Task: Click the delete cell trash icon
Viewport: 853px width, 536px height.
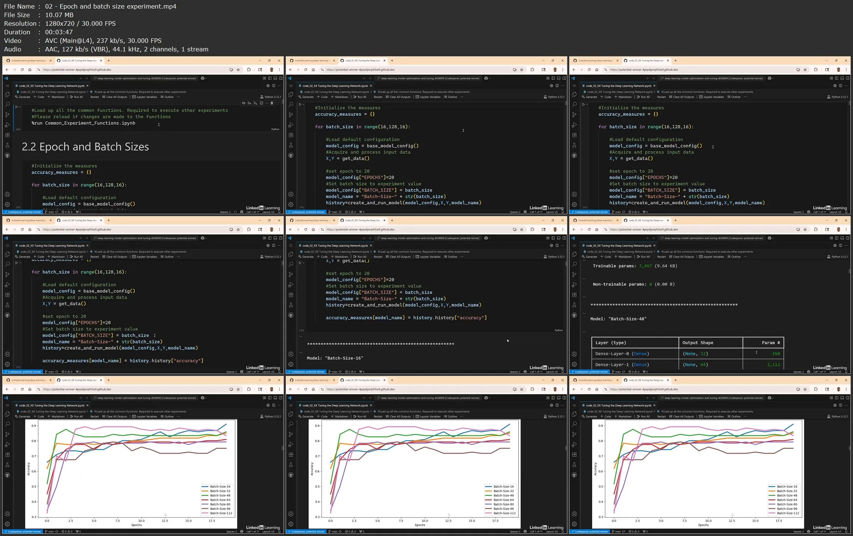Action: point(272,103)
